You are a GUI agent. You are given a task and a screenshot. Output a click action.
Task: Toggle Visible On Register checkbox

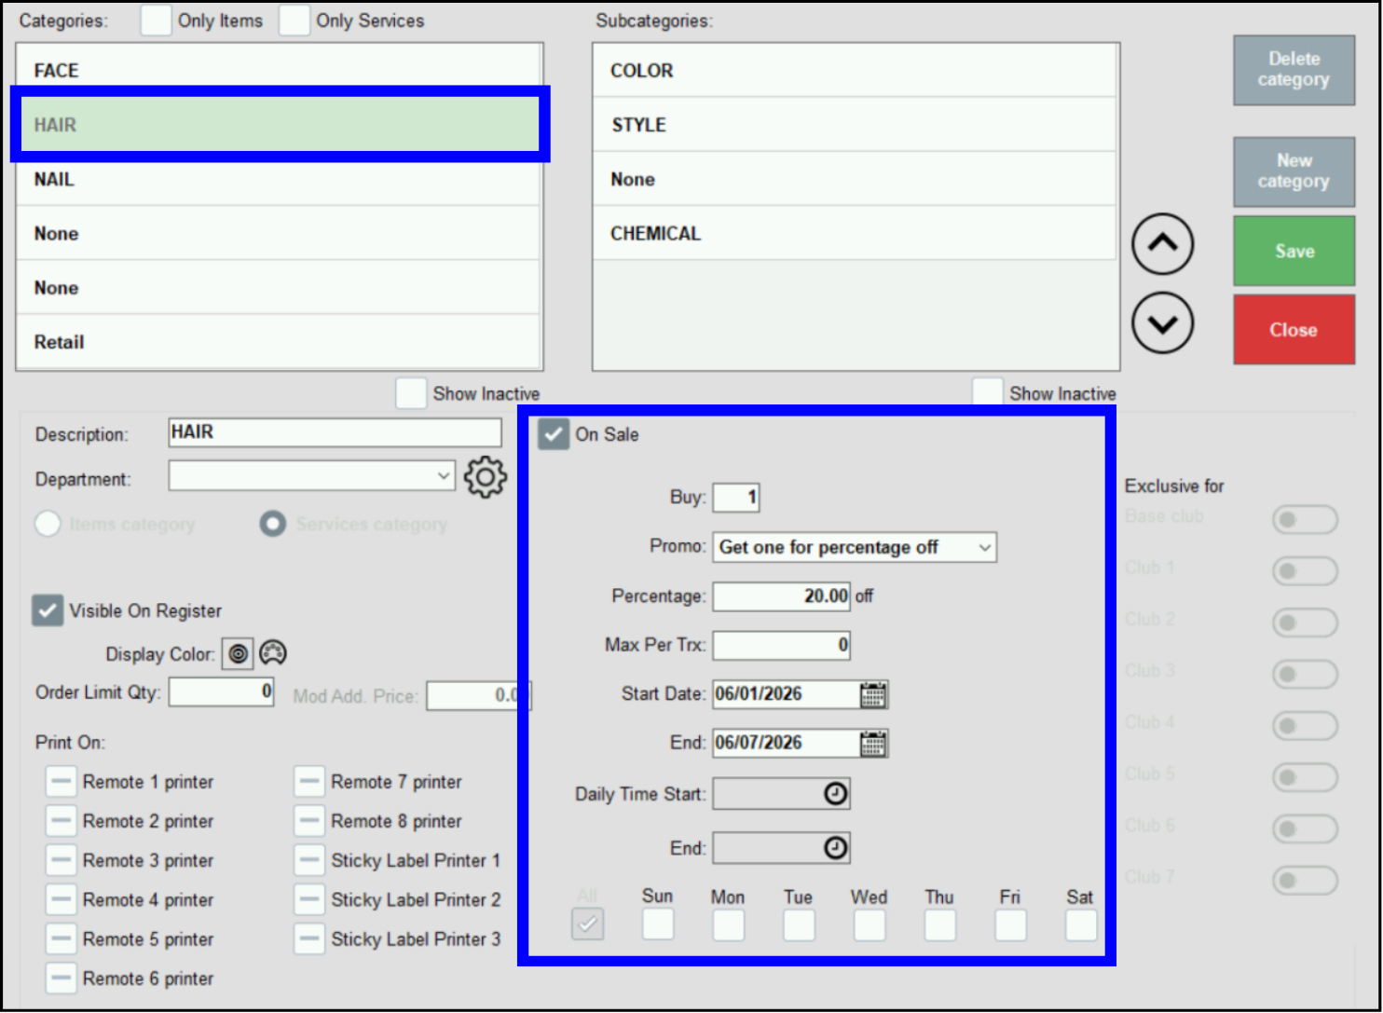(48, 610)
